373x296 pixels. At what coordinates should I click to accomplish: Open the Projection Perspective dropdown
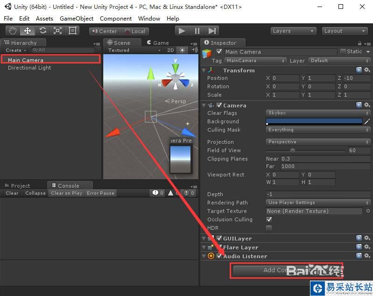[318, 142]
